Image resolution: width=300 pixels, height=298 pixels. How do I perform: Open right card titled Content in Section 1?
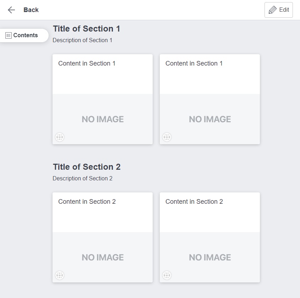(x=194, y=64)
